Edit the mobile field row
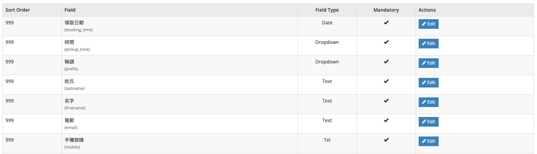This screenshot has width=537, height=154. (x=428, y=141)
